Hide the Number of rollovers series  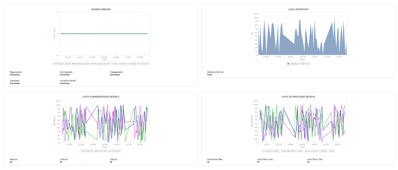[x=138, y=64]
